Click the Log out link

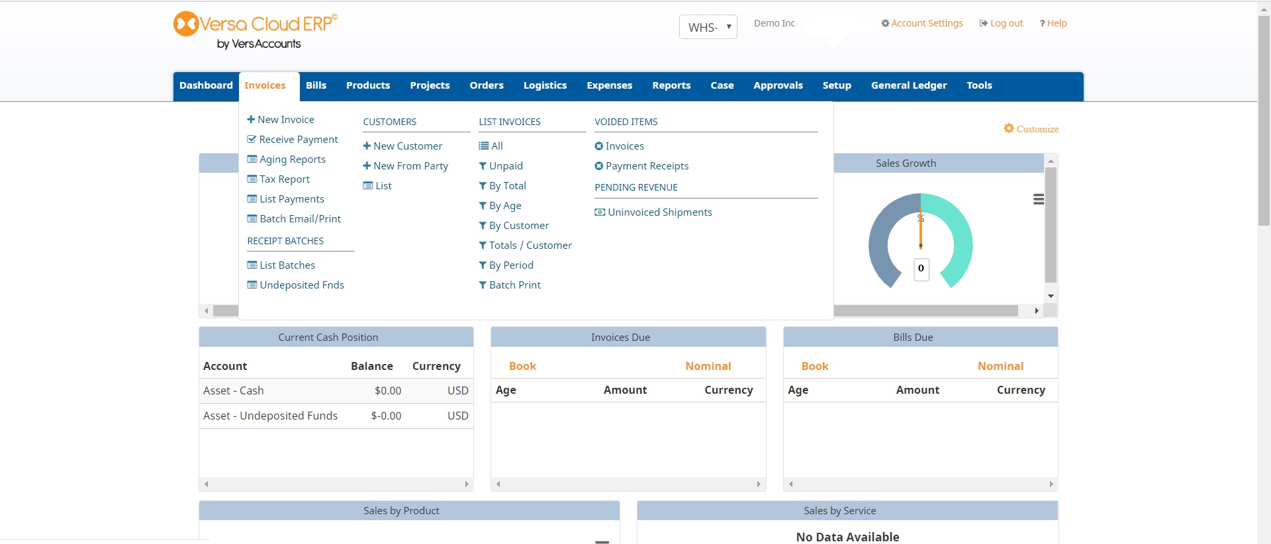point(1001,23)
